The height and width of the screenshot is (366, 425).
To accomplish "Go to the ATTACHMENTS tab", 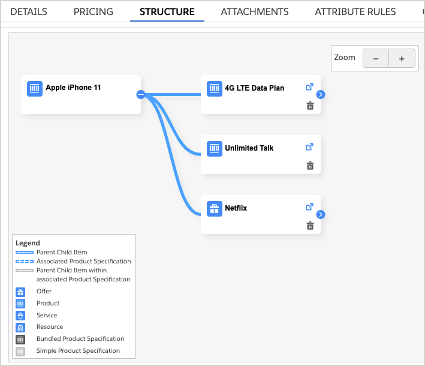I will 255,11.
